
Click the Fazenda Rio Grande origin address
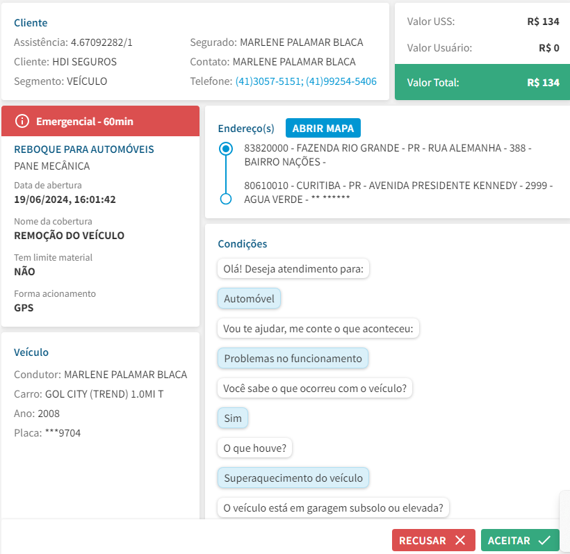386,155
